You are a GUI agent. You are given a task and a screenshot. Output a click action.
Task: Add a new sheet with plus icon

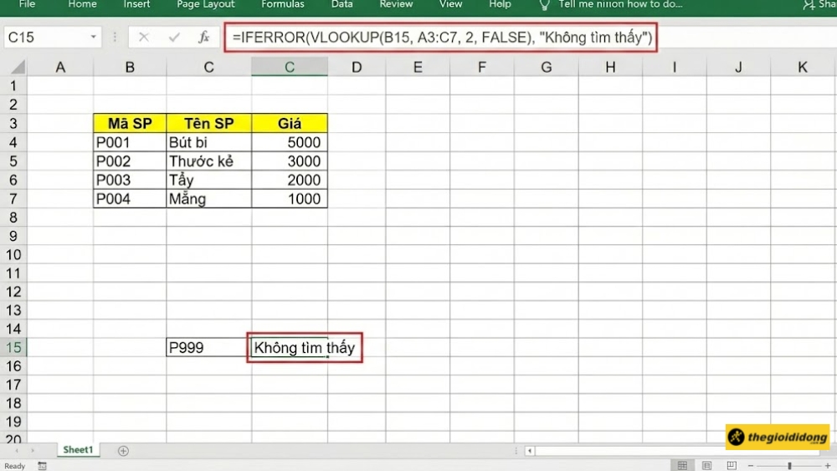click(123, 451)
